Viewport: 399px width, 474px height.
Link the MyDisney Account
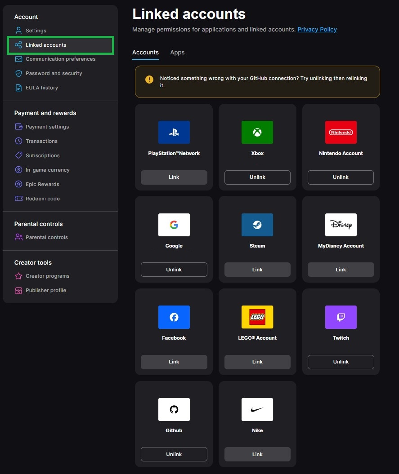(x=341, y=270)
